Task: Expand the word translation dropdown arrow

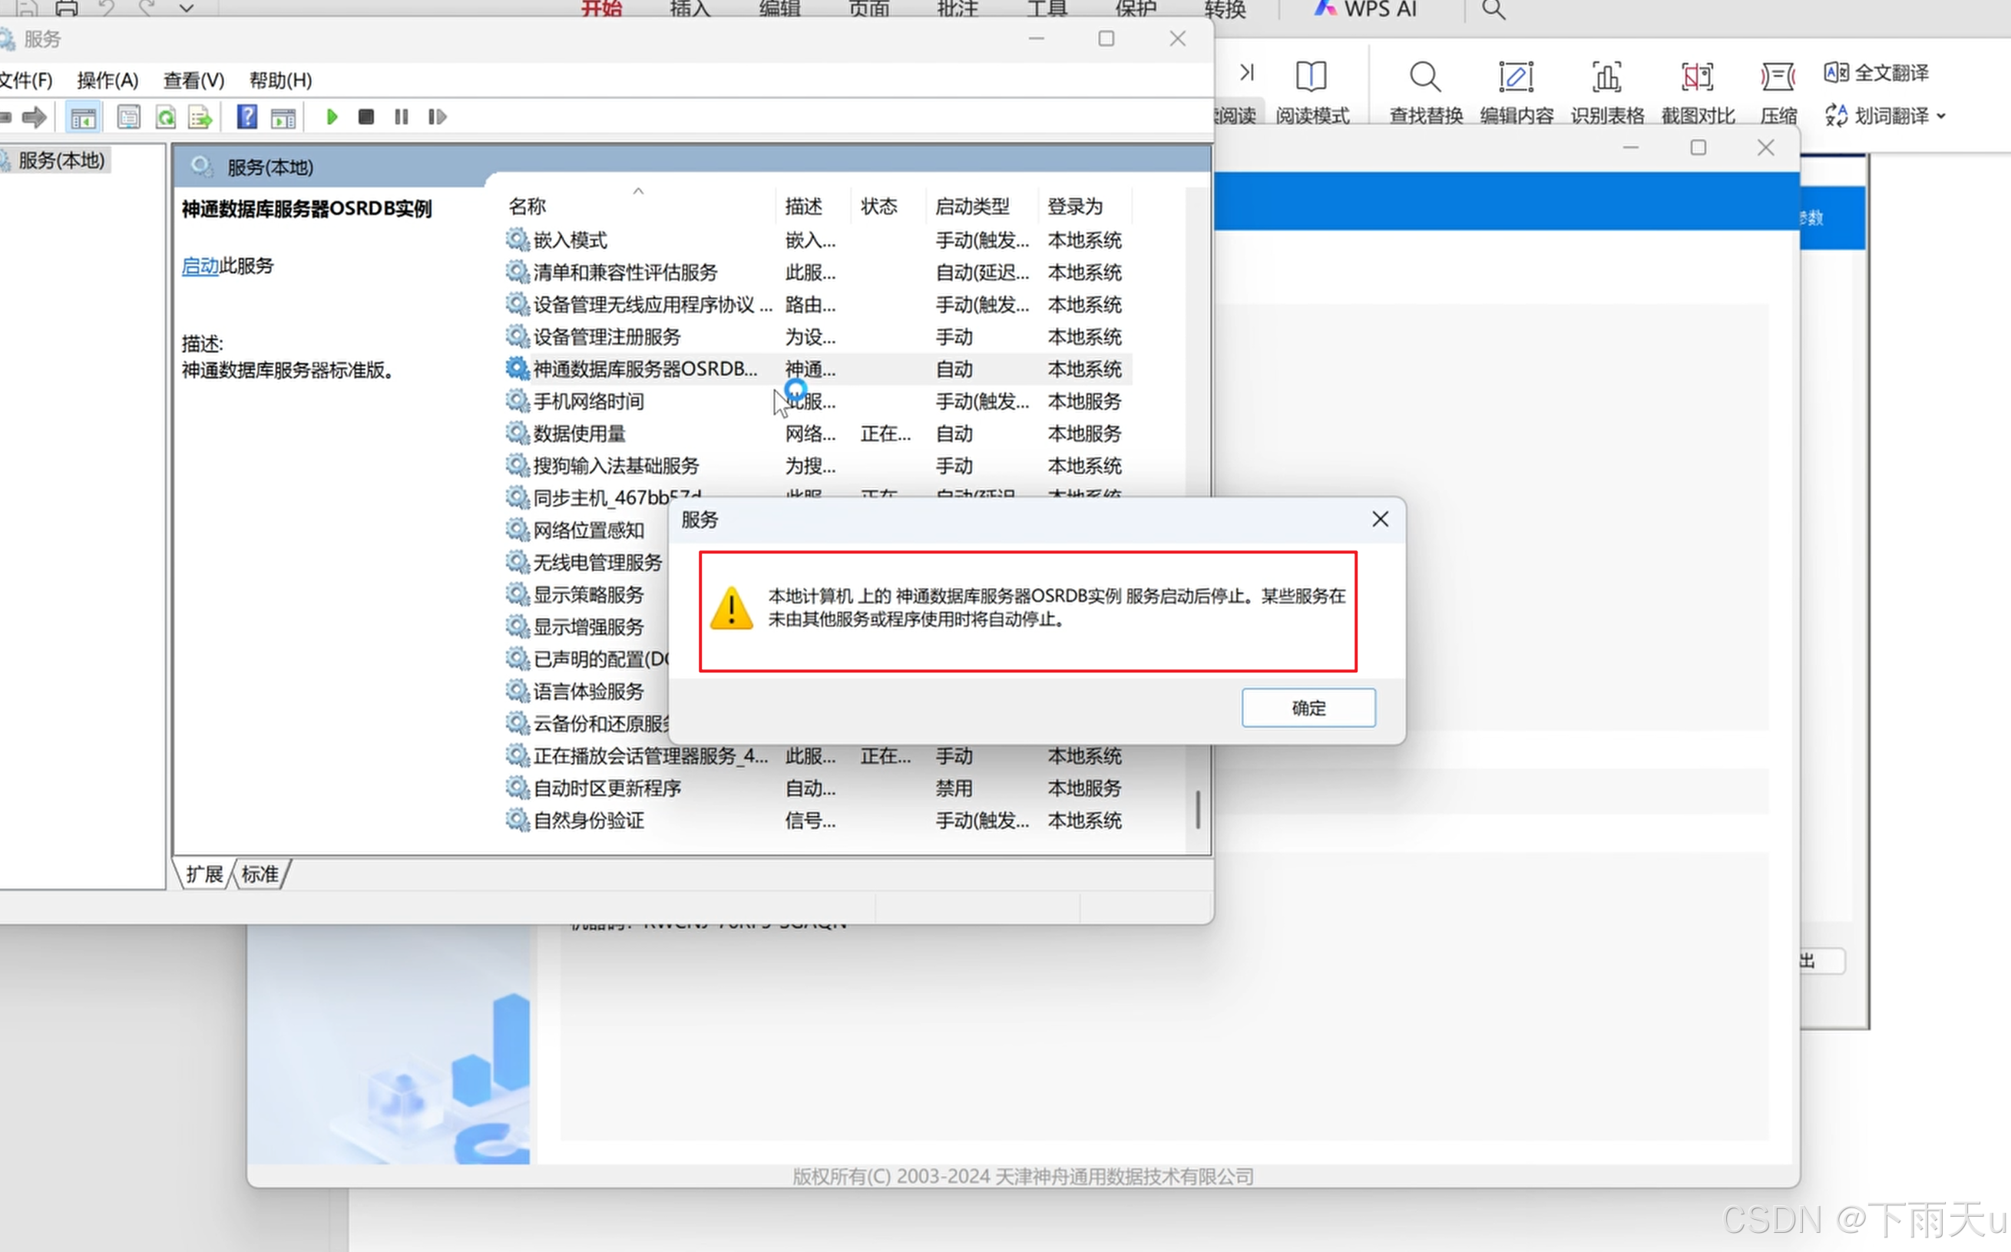Action: (x=1940, y=116)
